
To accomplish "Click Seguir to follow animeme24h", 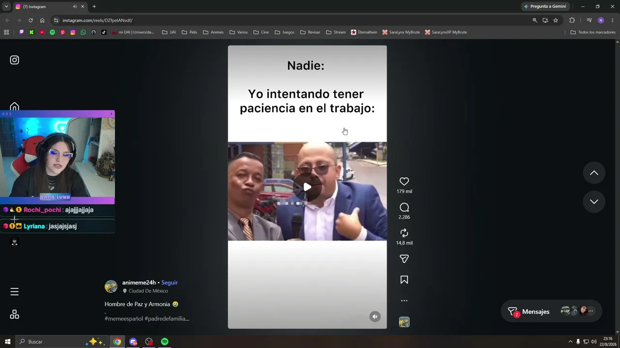I will (170, 283).
